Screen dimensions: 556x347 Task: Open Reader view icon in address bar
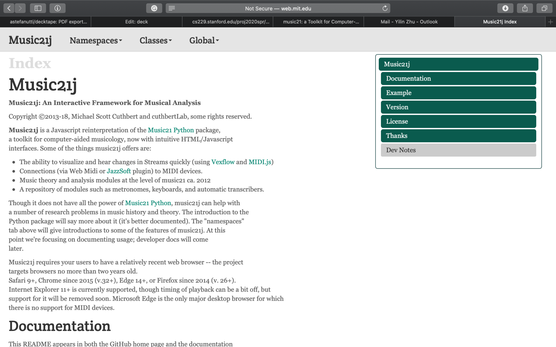(x=172, y=8)
